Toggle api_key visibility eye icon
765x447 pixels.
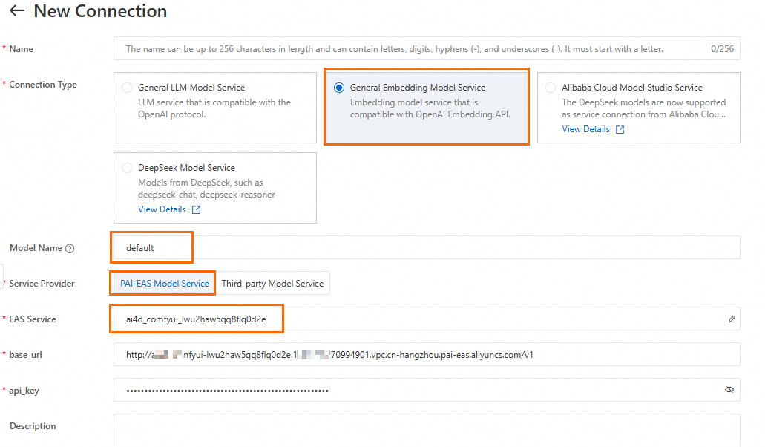click(729, 390)
